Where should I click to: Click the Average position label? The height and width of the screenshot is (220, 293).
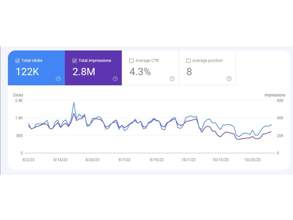pyautogui.click(x=208, y=60)
